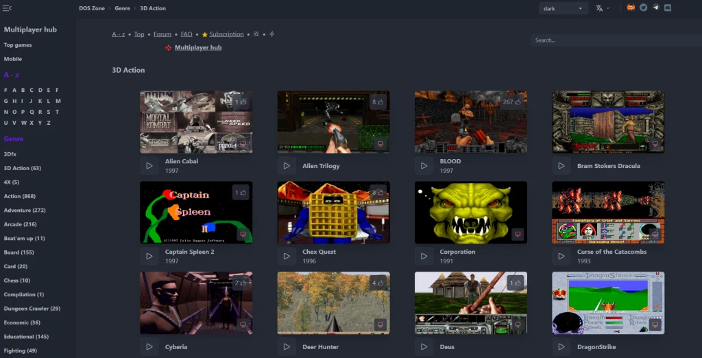The width and height of the screenshot is (702, 358).
Task: Click the red Multiplayer hub icon
Action: point(169,47)
